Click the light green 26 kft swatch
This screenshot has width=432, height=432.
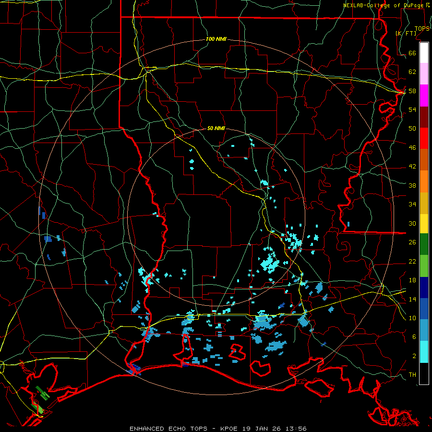(424, 266)
